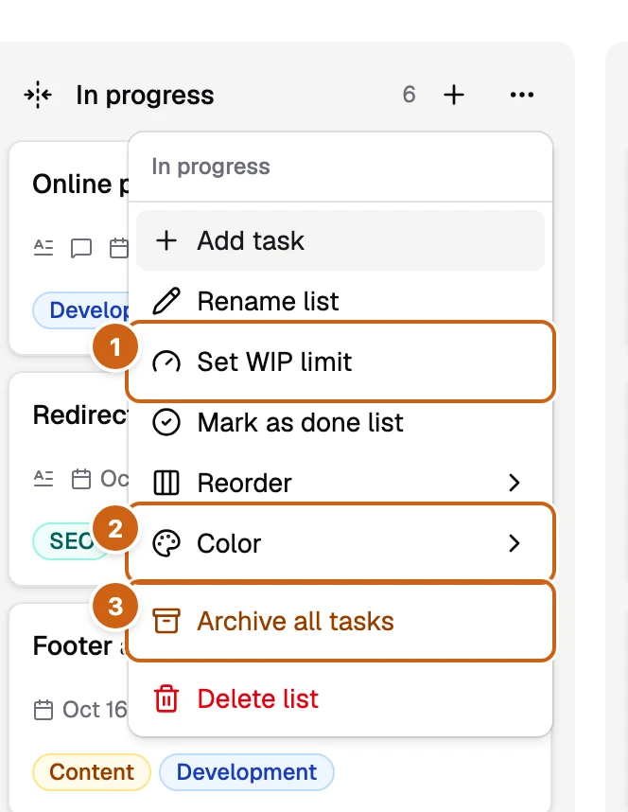Click the archive box icon
This screenshot has width=628, height=812.
pyautogui.click(x=166, y=621)
